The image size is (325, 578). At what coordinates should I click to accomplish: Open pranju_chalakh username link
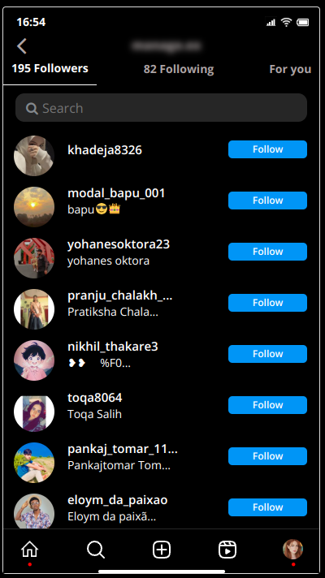120,295
